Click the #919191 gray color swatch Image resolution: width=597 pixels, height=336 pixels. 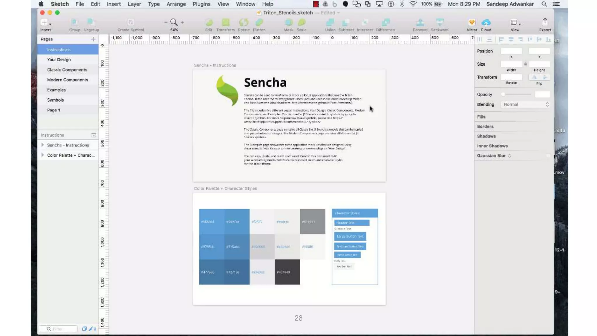[312, 221]
